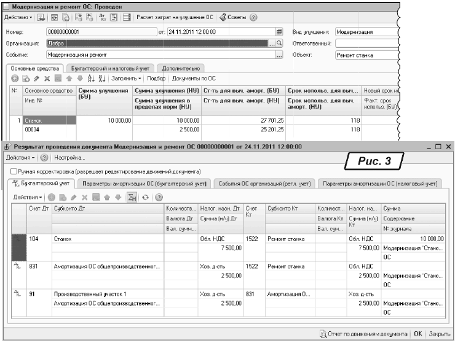Click the search icon in Организация field
The width and height of the screenshot is (455, 343).
[279, 44]
